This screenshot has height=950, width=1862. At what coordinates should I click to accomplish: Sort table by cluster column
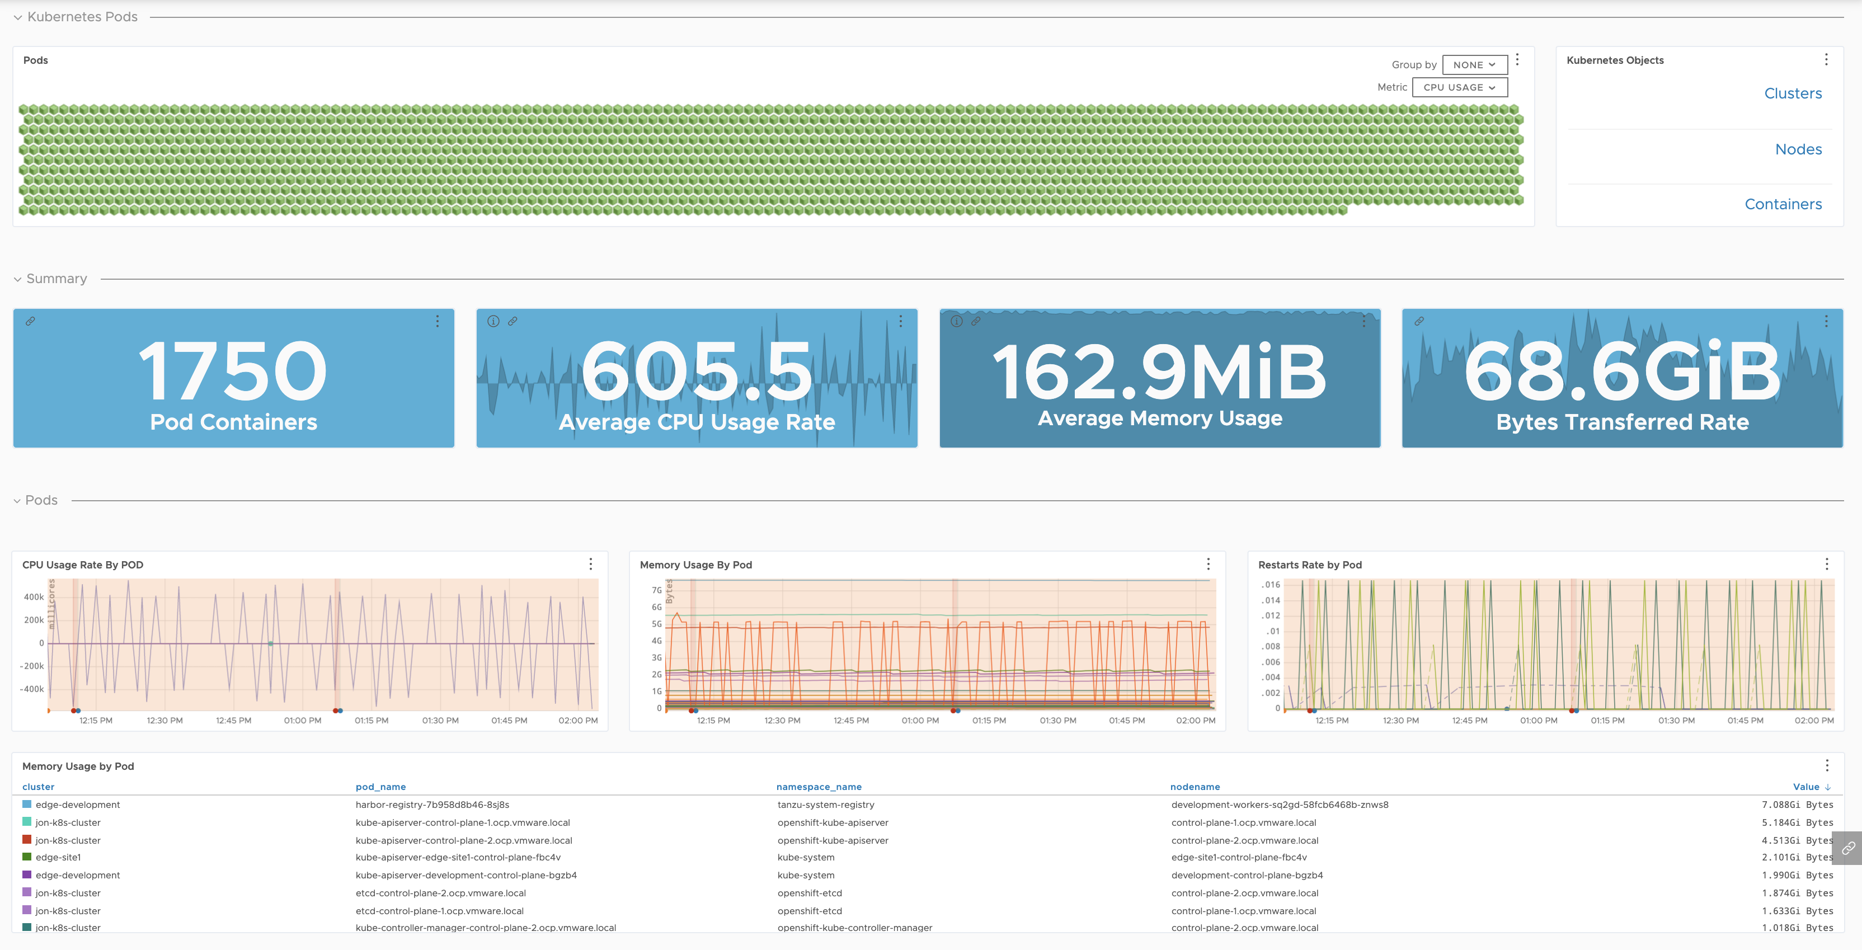pyautogui.click(x=38, y=787)
